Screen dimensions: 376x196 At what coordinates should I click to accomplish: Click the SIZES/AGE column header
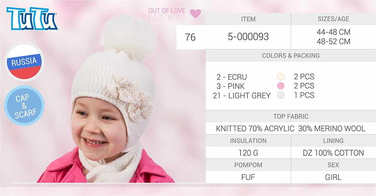(333, 19)
